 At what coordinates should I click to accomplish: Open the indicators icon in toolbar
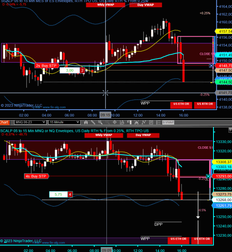137,123
